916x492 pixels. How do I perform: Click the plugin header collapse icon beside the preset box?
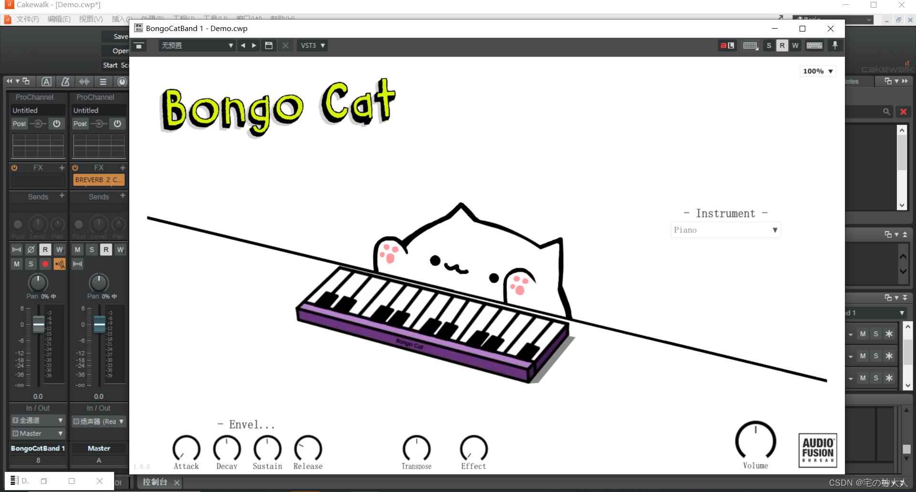(139, 46)
